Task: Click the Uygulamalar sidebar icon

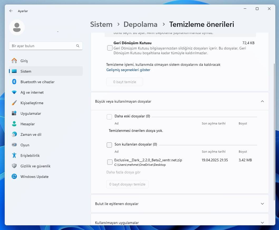Action: pos(14,113)
